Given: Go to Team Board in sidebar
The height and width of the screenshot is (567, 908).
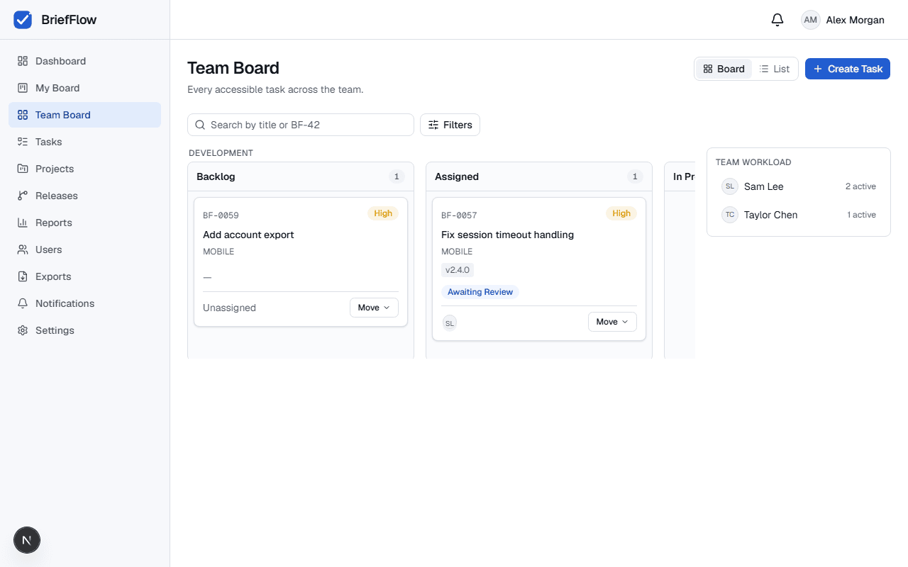Looking at the screenshot, I should (84, 115).
